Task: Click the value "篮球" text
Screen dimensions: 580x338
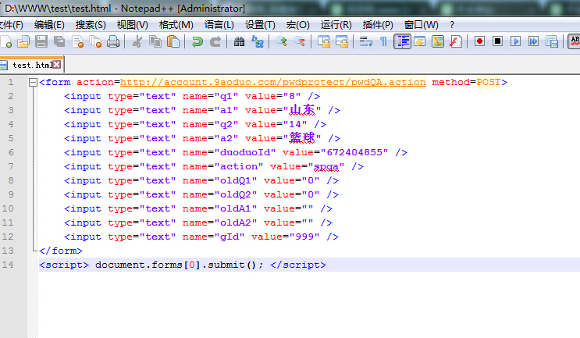Action: pos(302,138)
